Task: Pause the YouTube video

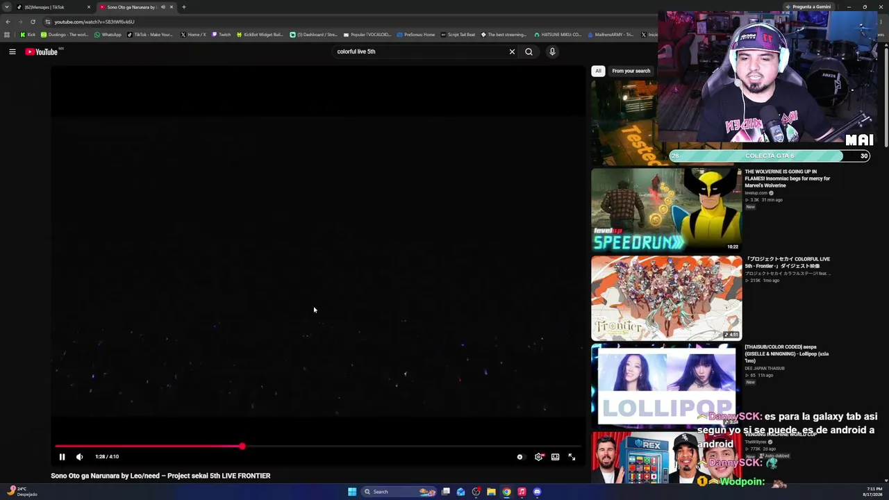Action: pyautogui.click(x=62, y=457)
